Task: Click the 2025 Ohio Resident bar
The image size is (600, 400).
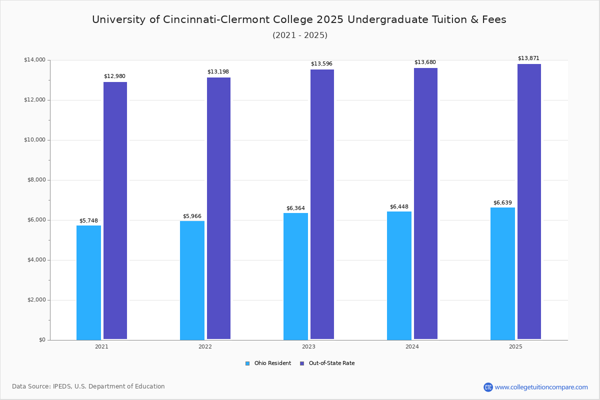Action: point(502,273)
